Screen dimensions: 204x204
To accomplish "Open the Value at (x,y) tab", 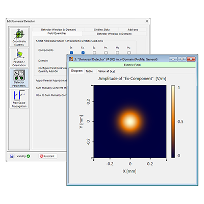I will (107, 71).
